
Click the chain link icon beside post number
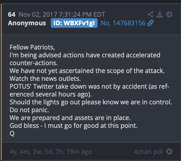click(150, 23)
